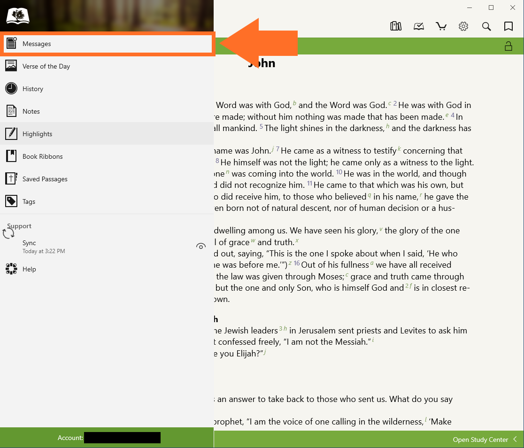Click the History clock icon
The width and height of the screenshot is (524, 448).
(11, 88)
